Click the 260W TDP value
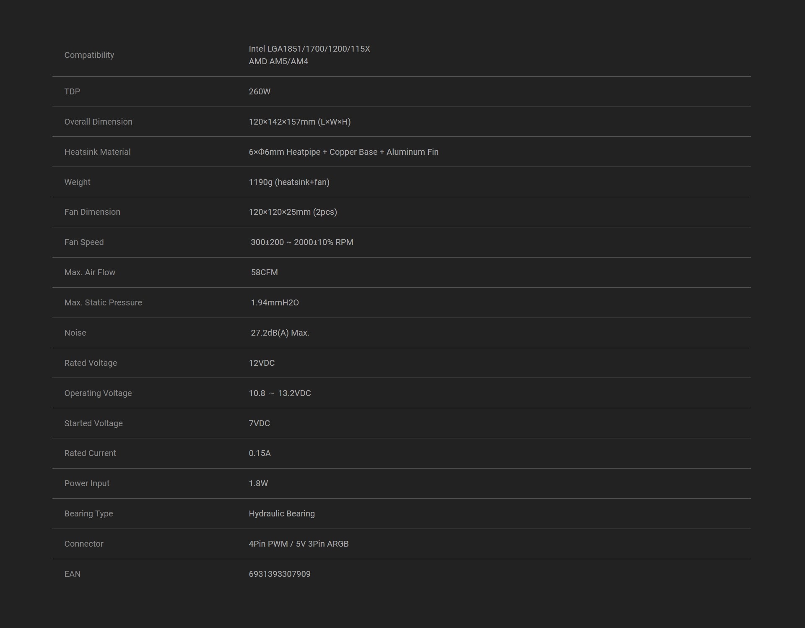Screen dimensions: 805x628 click(259, 91)
